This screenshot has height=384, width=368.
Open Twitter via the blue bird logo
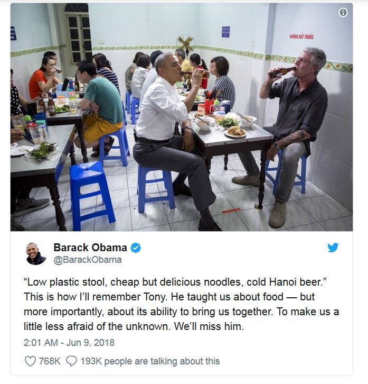[333, 248]
